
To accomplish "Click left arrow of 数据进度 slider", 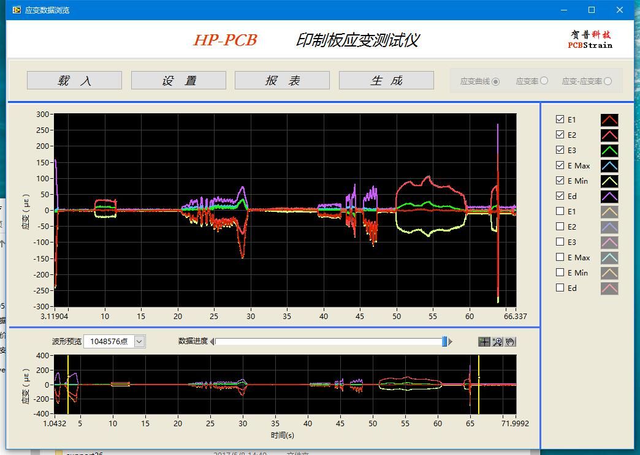I will [212, 342].
